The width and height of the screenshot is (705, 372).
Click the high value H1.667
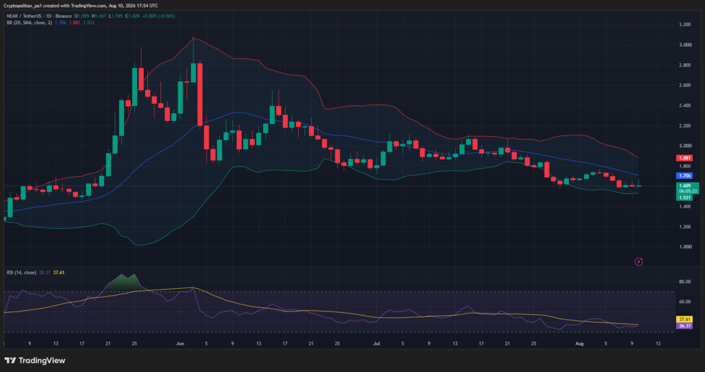click(x=99, y=17)
